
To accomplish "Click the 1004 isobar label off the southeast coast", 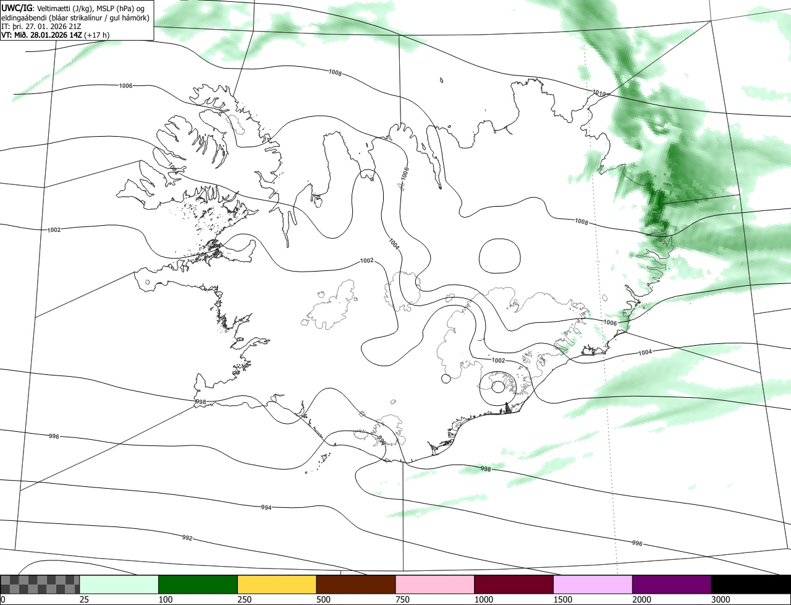I will click(x=645, y=352).
